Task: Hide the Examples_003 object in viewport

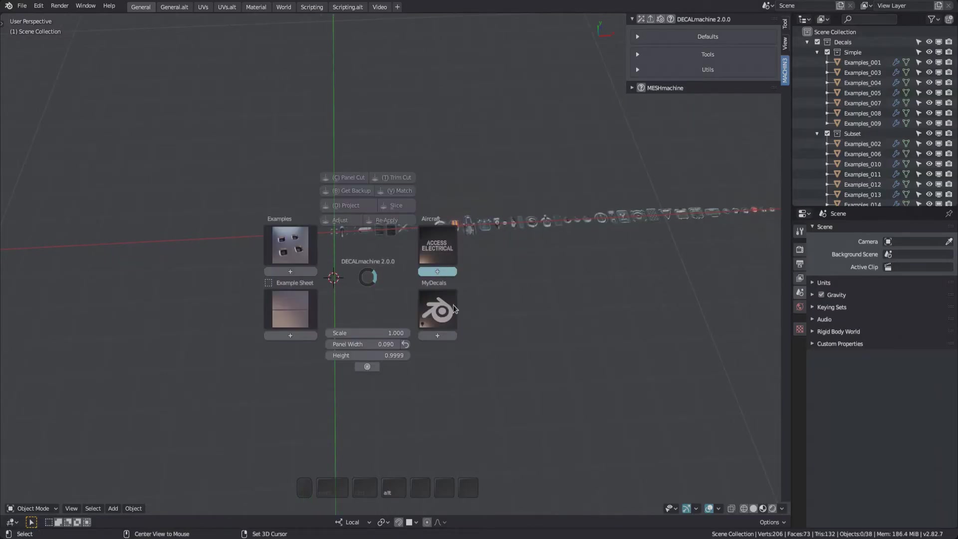Action: [929, 72]
